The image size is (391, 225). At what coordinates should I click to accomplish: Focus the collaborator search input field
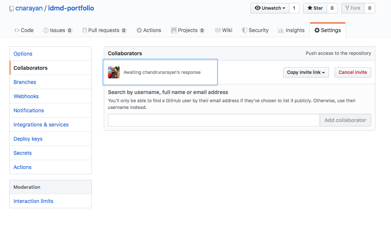pos(214,120)
